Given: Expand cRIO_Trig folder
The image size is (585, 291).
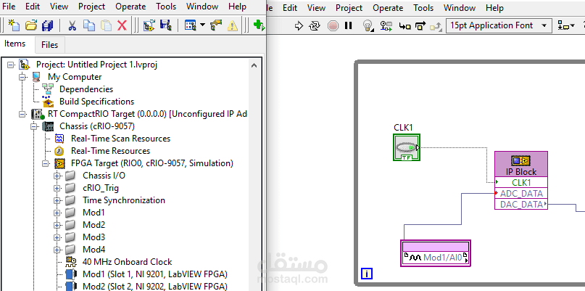Looking at the screenshot, I should click(57, 188).
